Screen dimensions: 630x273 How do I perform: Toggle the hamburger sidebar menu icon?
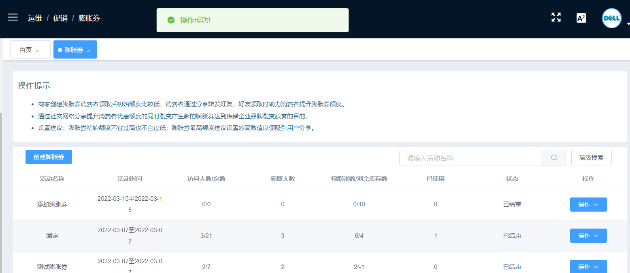[13, 17]
